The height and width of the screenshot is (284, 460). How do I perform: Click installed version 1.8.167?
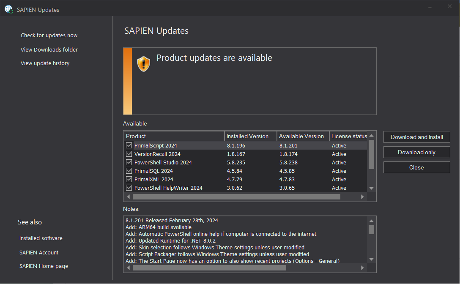pyautogui.click(x=236, y=154)
